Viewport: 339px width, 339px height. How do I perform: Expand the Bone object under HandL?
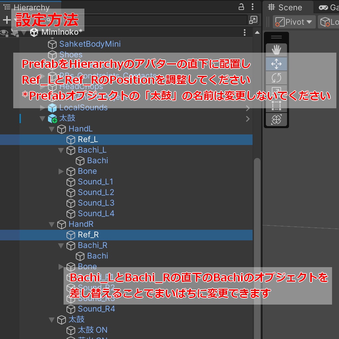[x=61, y=171]
